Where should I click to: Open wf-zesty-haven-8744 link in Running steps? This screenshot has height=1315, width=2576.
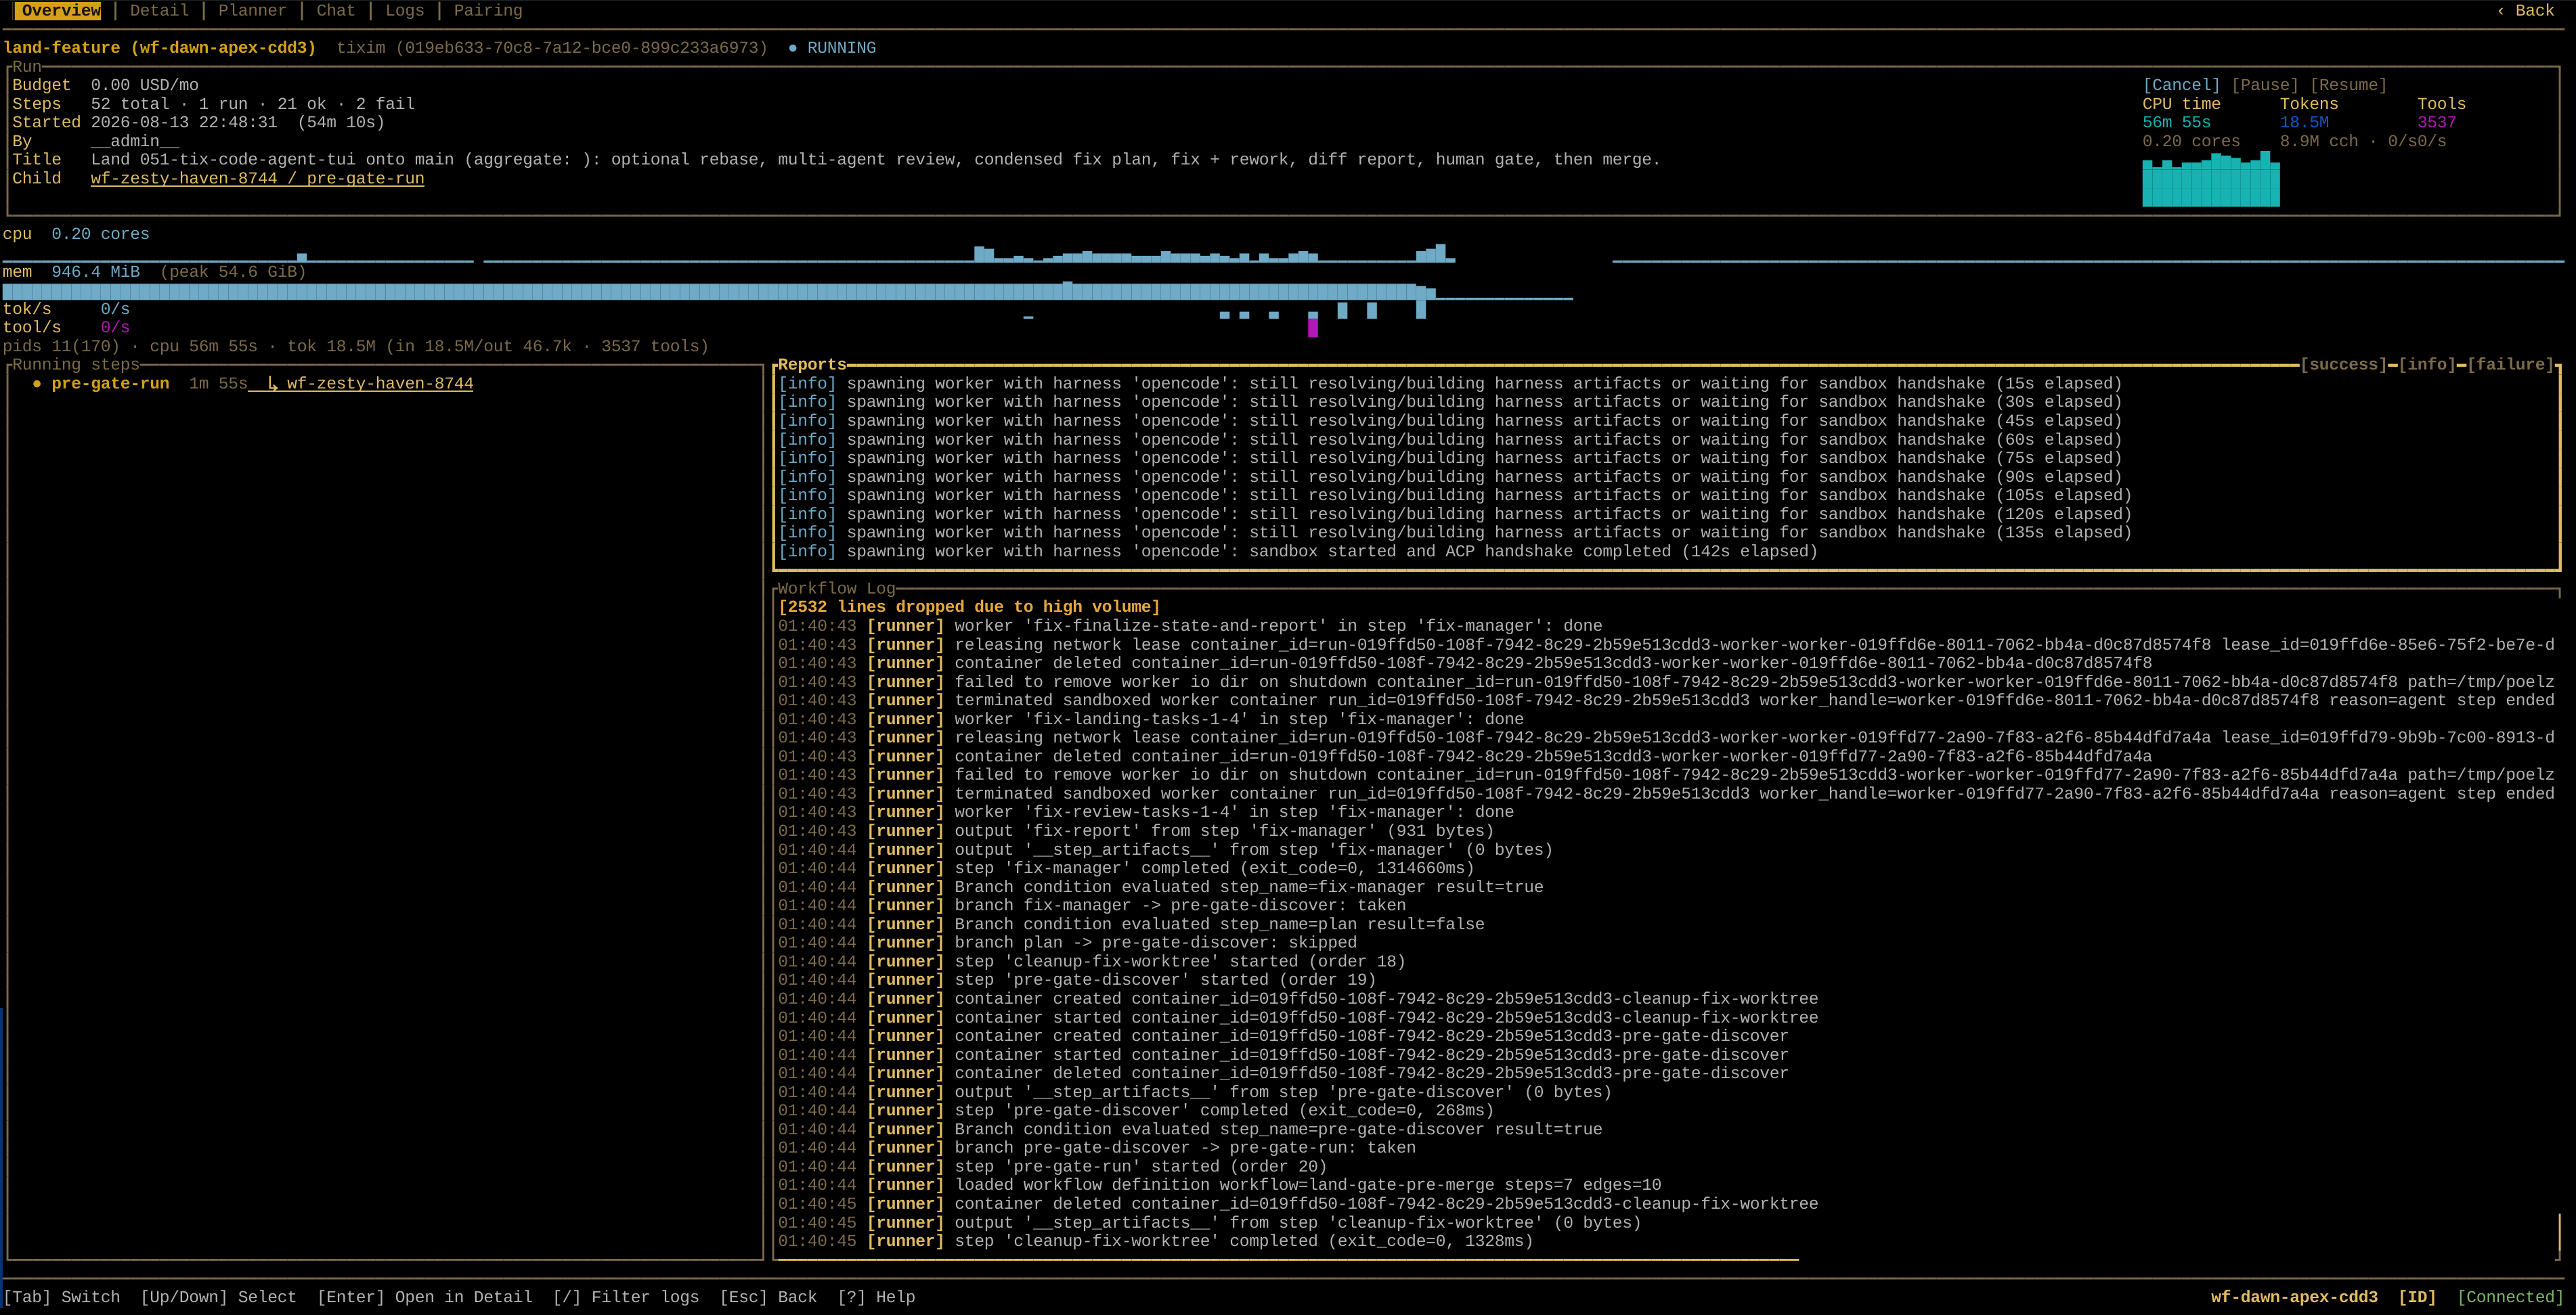(x=380, y=383)
